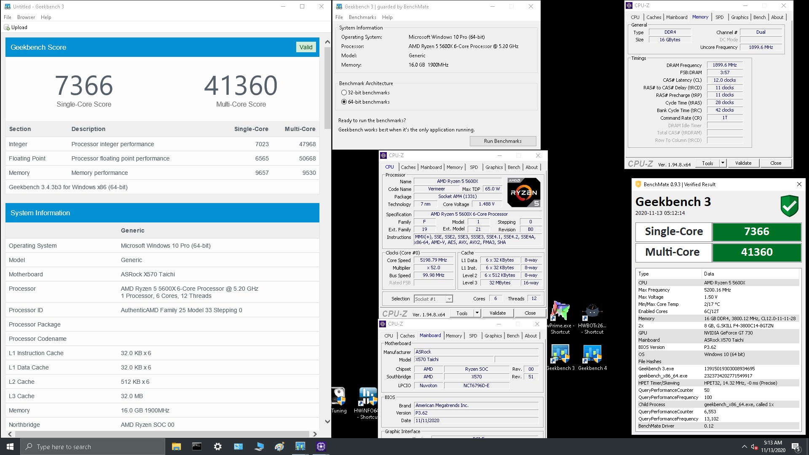Select the Geekbench 3 desktop icon
This screenshot has width=809, height=455.
click(560, 358)
